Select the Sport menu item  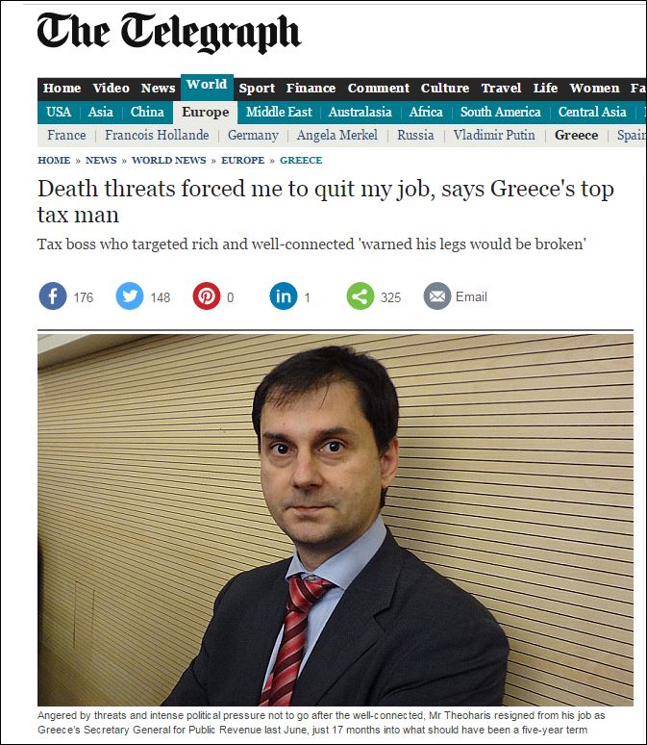click(257, 89)
